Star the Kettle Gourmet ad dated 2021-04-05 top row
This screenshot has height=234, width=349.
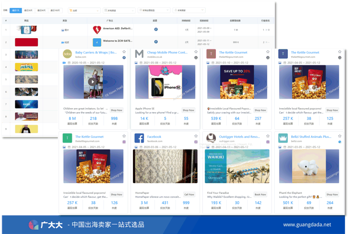[340, 52]
